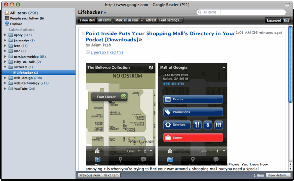Click the liked smiley icon
294x181 pixels.
[87, 52]
